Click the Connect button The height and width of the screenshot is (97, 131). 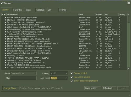click(x=123, y=88)
